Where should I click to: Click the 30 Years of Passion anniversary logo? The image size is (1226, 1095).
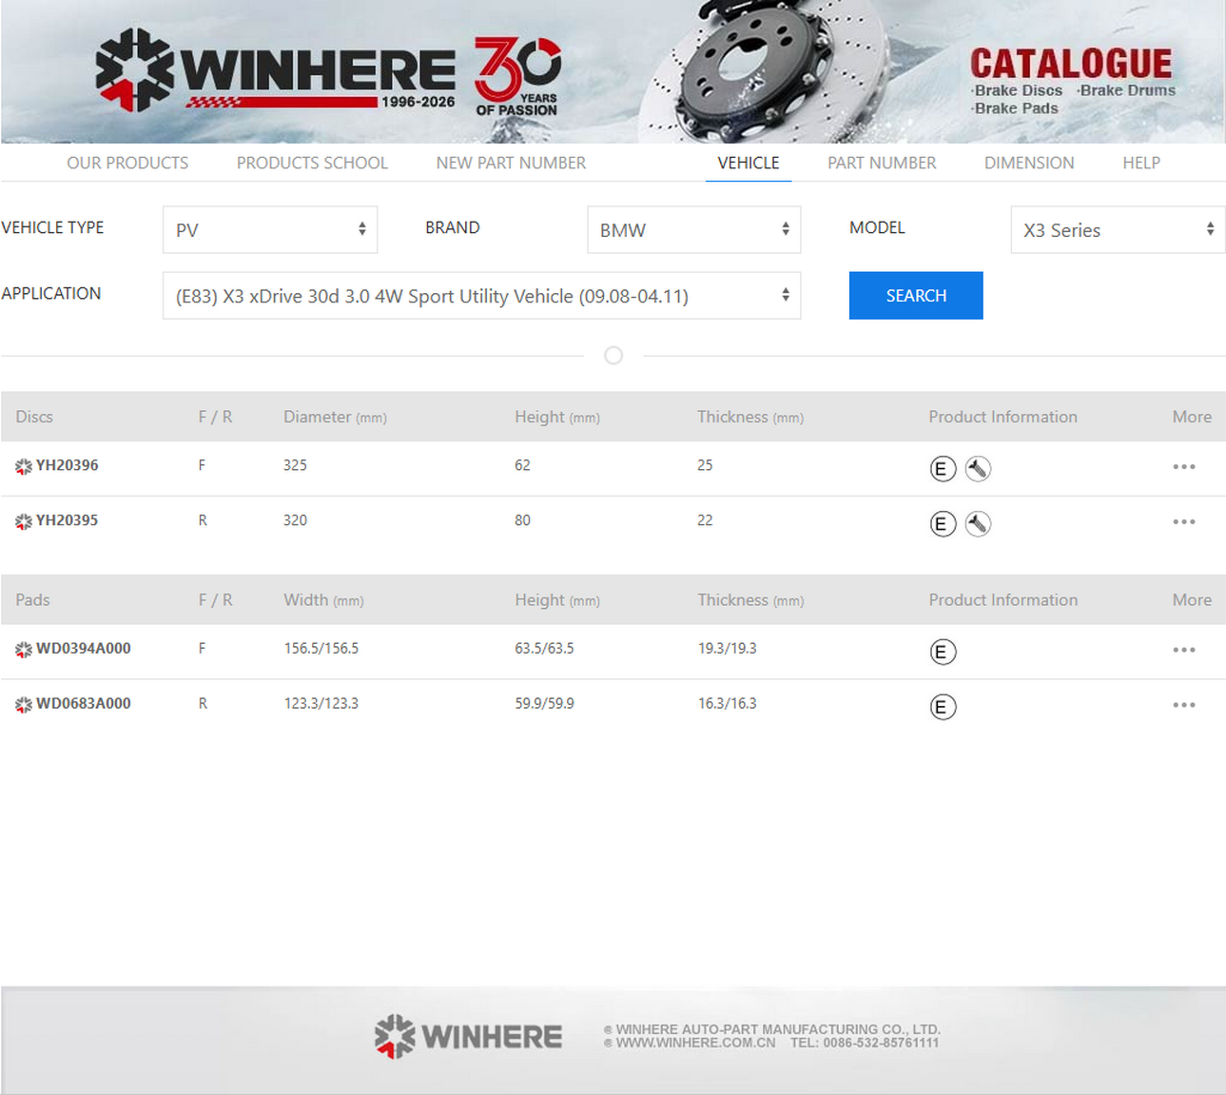pos(517,76)
